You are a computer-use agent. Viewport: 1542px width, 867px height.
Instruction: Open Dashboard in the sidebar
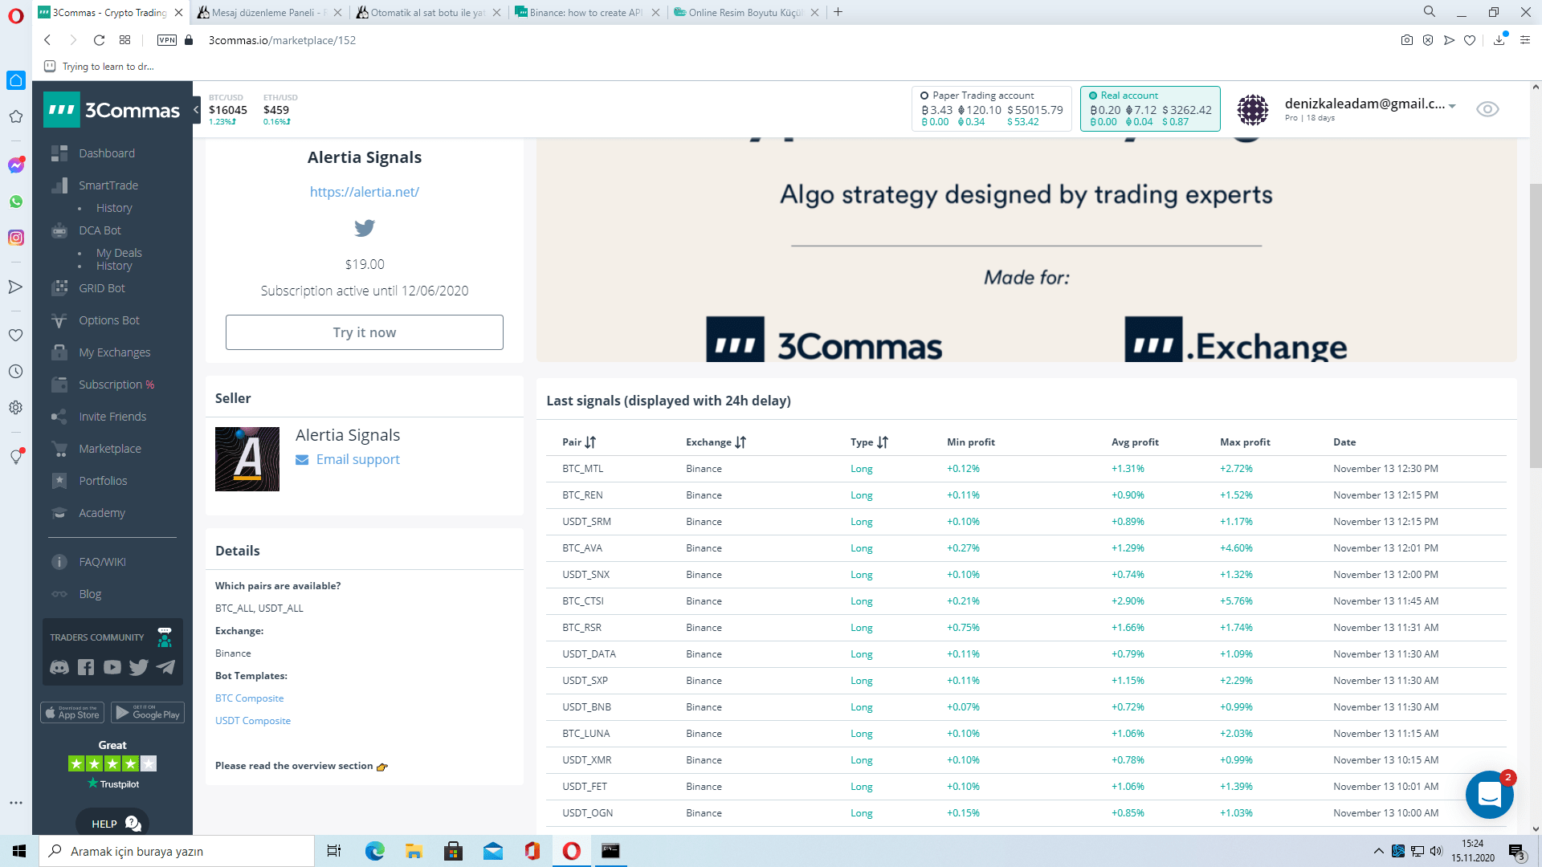[107, 153]
